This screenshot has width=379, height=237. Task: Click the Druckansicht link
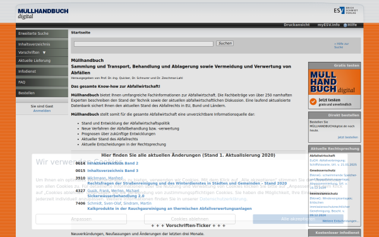(x=297, y=25)
